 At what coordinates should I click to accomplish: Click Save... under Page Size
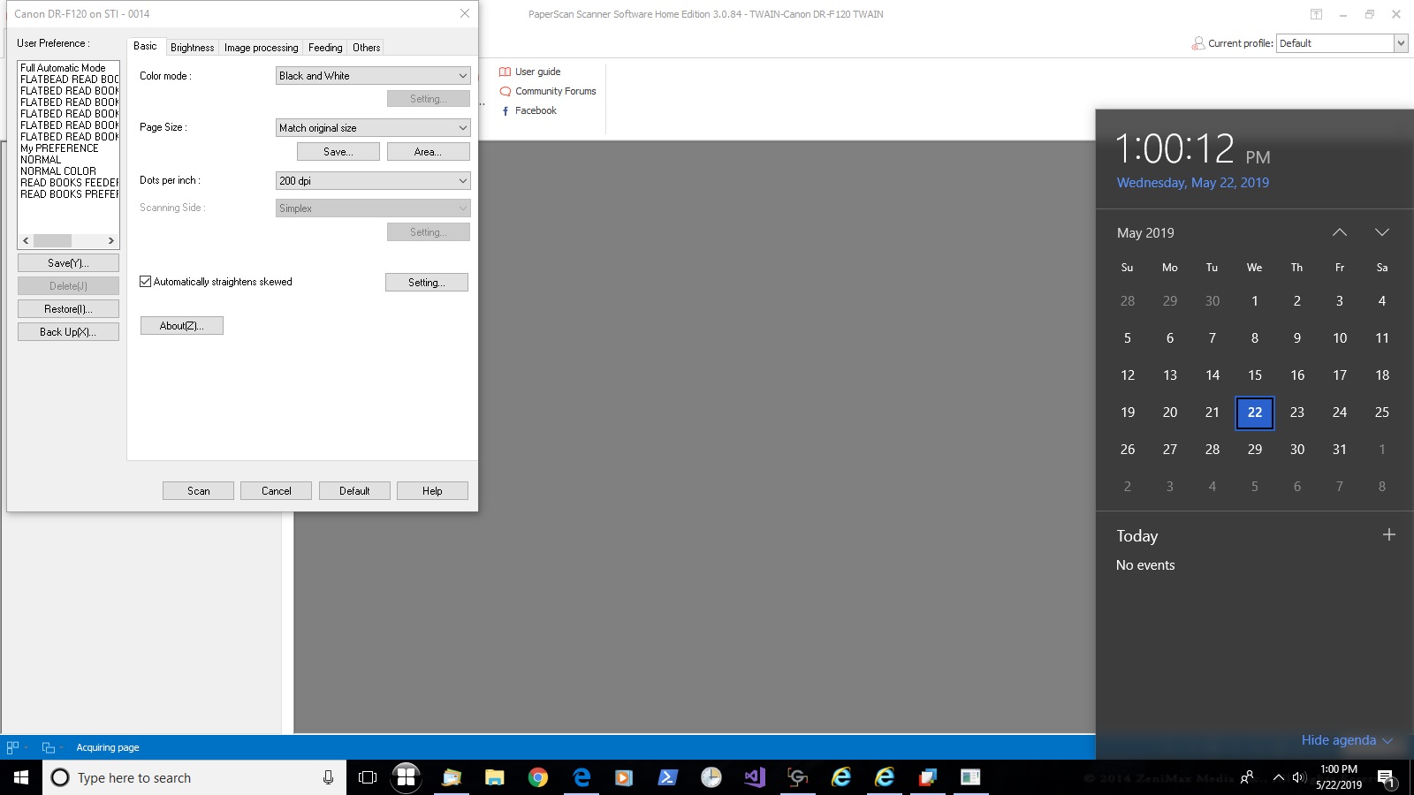pos(338,152)
